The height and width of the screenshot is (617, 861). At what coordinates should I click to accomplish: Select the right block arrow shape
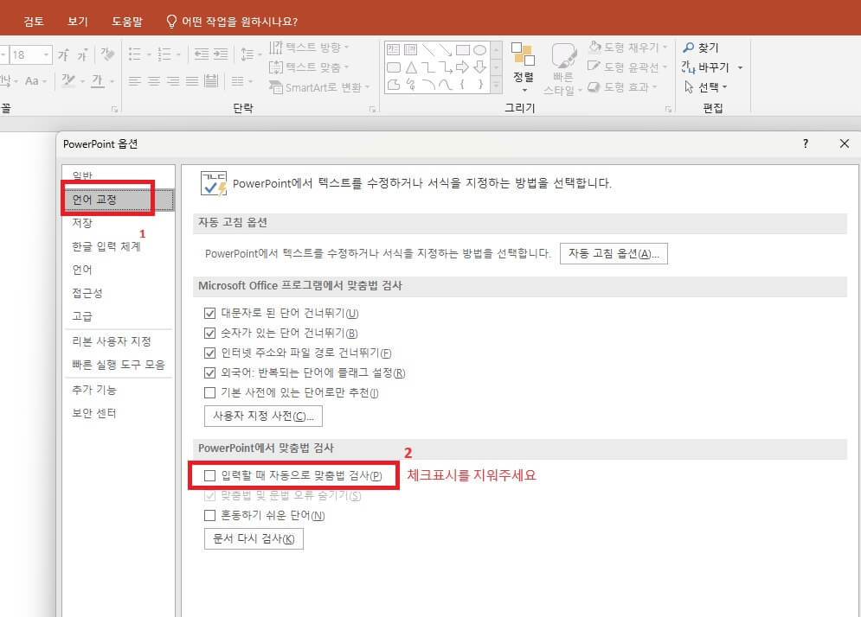pos(463,67)
